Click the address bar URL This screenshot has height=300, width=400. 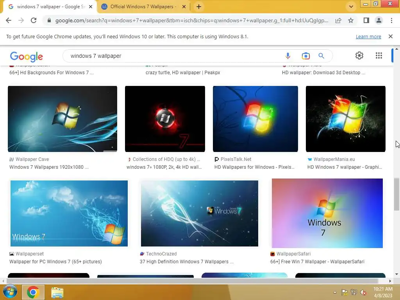192,20
